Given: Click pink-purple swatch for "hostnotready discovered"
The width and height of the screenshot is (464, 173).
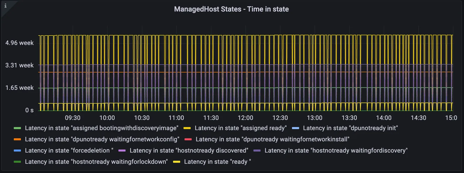Looking at the screenshot, I should (122, 151).
